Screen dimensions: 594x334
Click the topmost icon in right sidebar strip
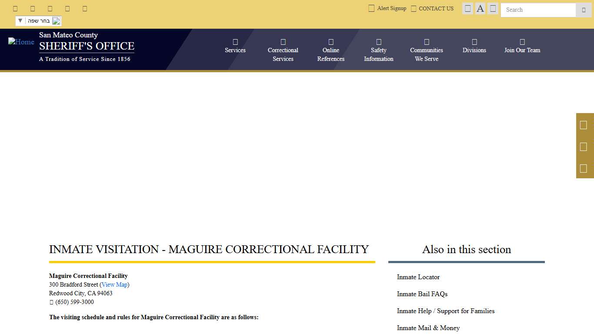[x=584, y=125]
